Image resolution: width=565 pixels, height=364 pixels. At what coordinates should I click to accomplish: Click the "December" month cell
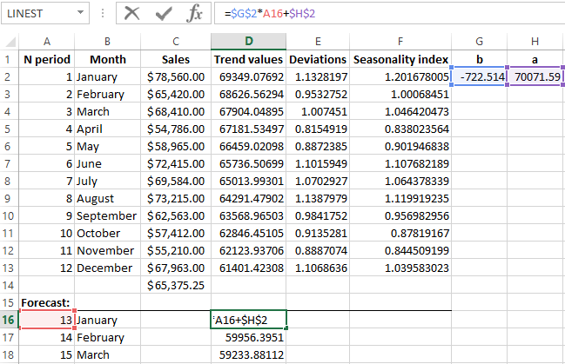[x=107, y=268]
